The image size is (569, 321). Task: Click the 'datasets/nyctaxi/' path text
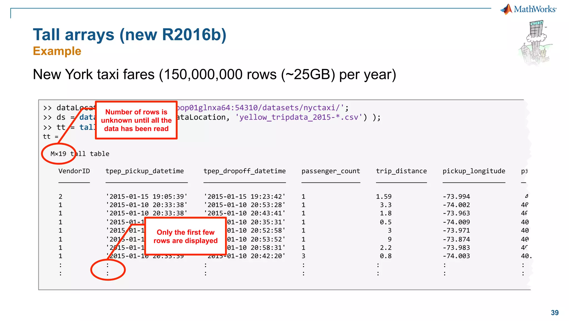(301, 108)
